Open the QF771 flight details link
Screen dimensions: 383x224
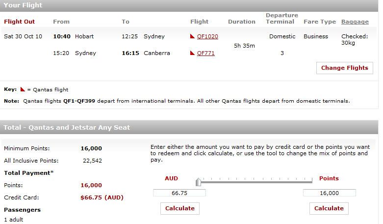206,53
